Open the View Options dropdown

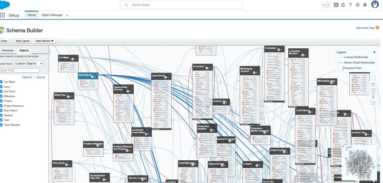coord(45,41)
